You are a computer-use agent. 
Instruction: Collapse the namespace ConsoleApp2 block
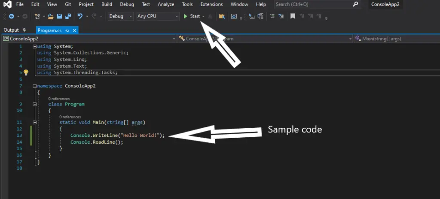[x=34, y=86]
